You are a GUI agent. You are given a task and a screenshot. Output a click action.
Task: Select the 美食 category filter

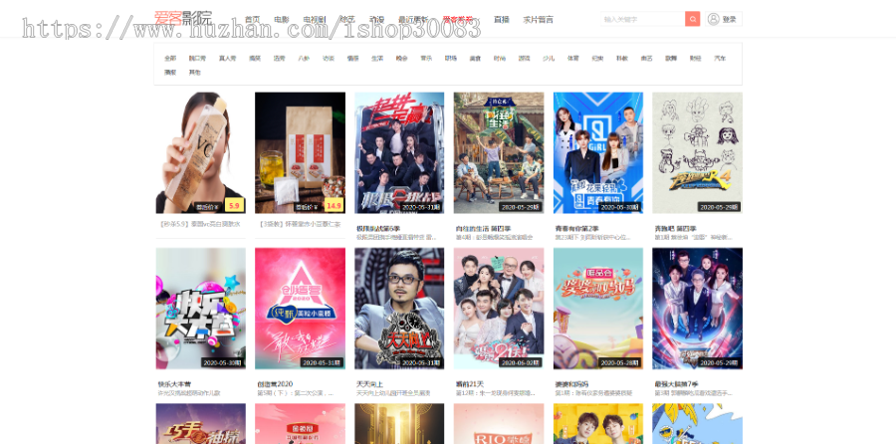coord(476,59)
